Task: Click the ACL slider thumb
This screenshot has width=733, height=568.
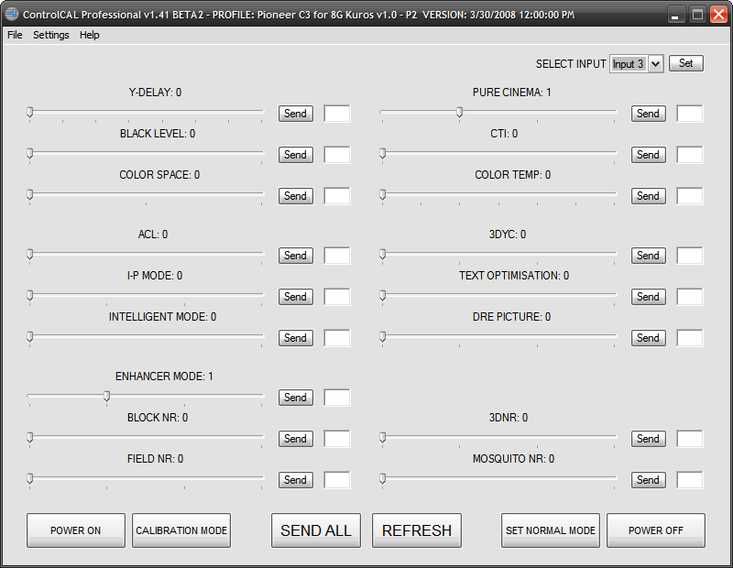Action: coord(30,255)
